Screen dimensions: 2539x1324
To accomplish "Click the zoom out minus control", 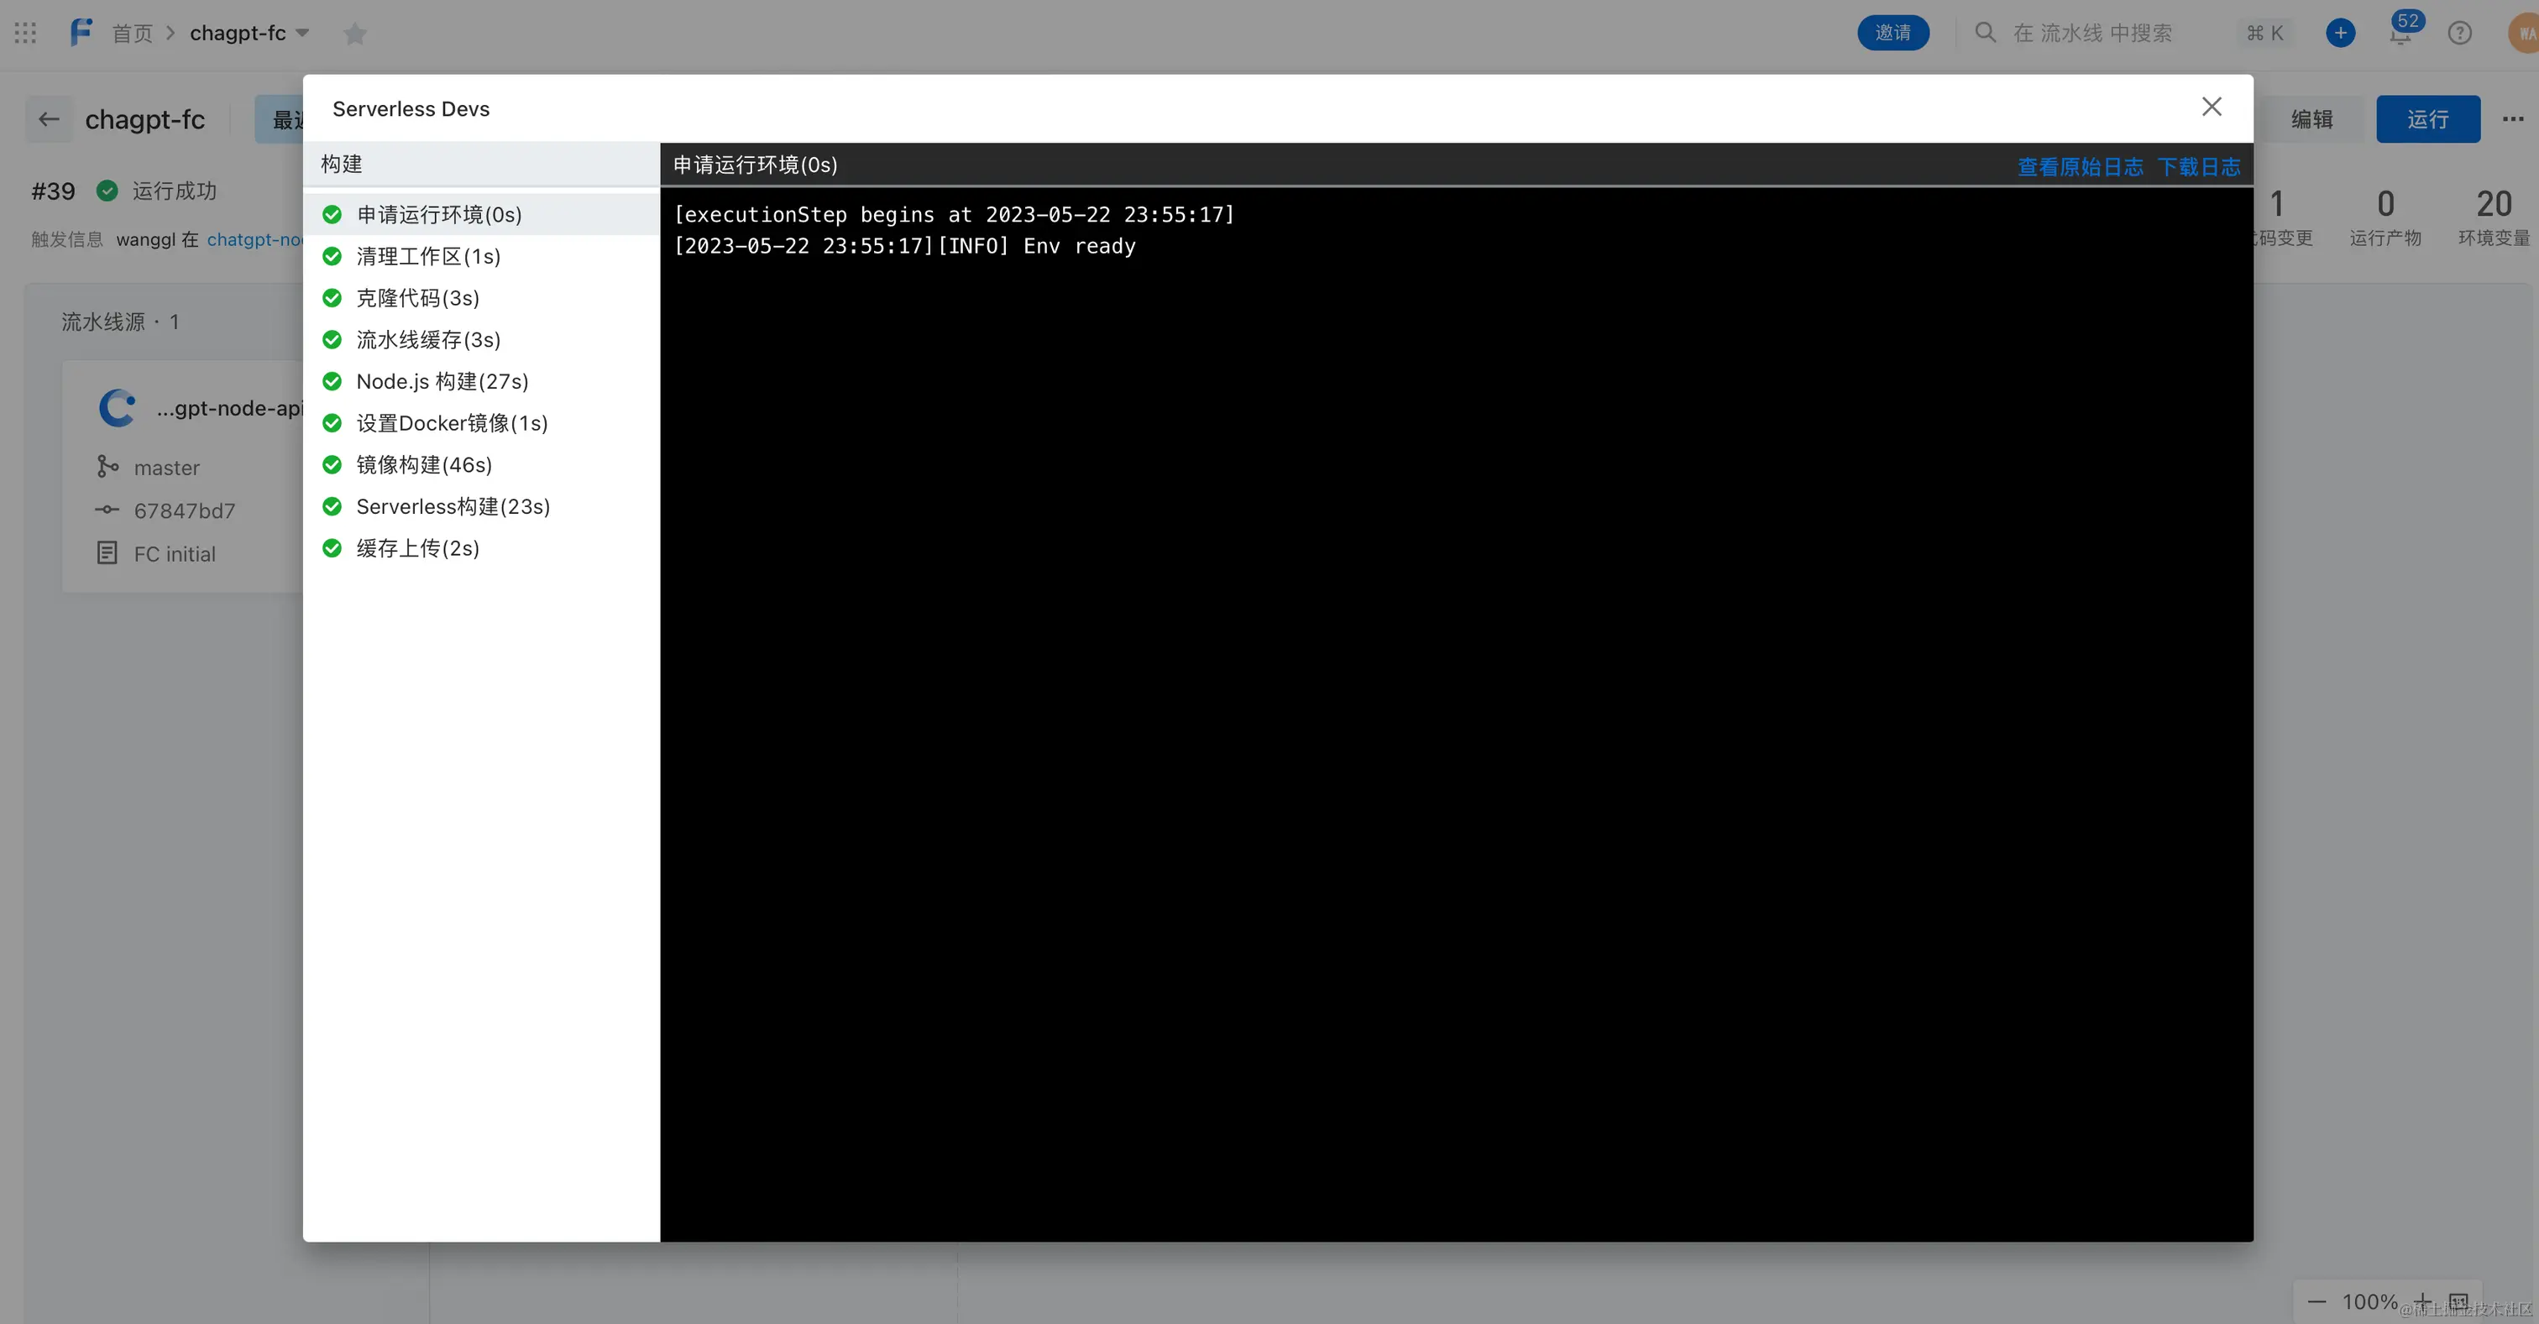I will [2317, 1301].
